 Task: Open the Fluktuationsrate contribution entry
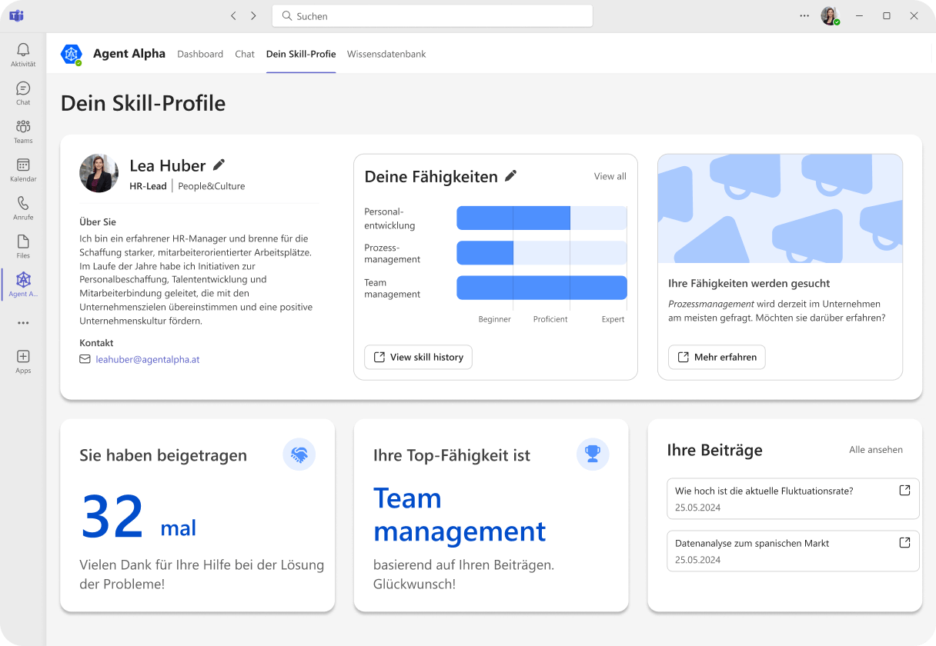pos(793,498)
